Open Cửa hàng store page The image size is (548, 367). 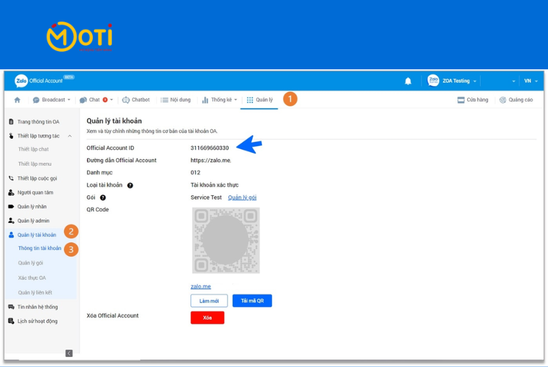tap(473, 100)
